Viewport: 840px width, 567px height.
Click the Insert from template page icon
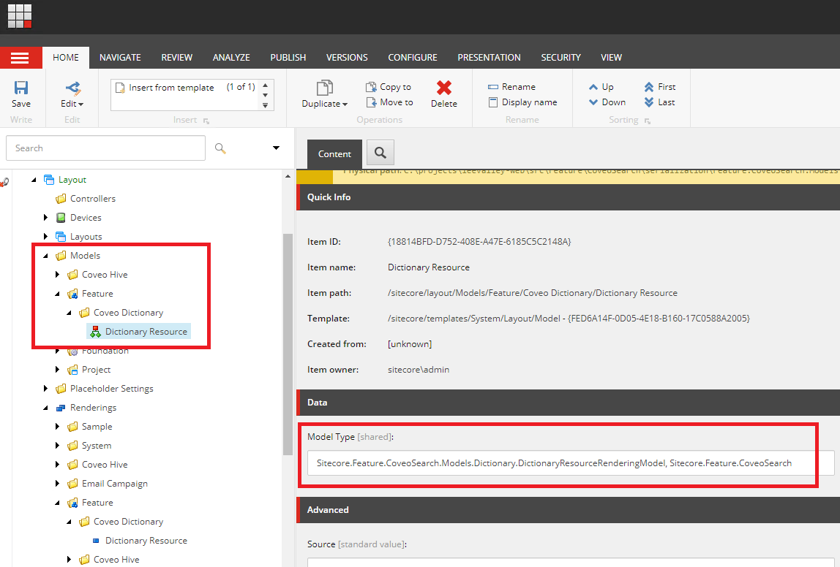(x=120, y=88)
